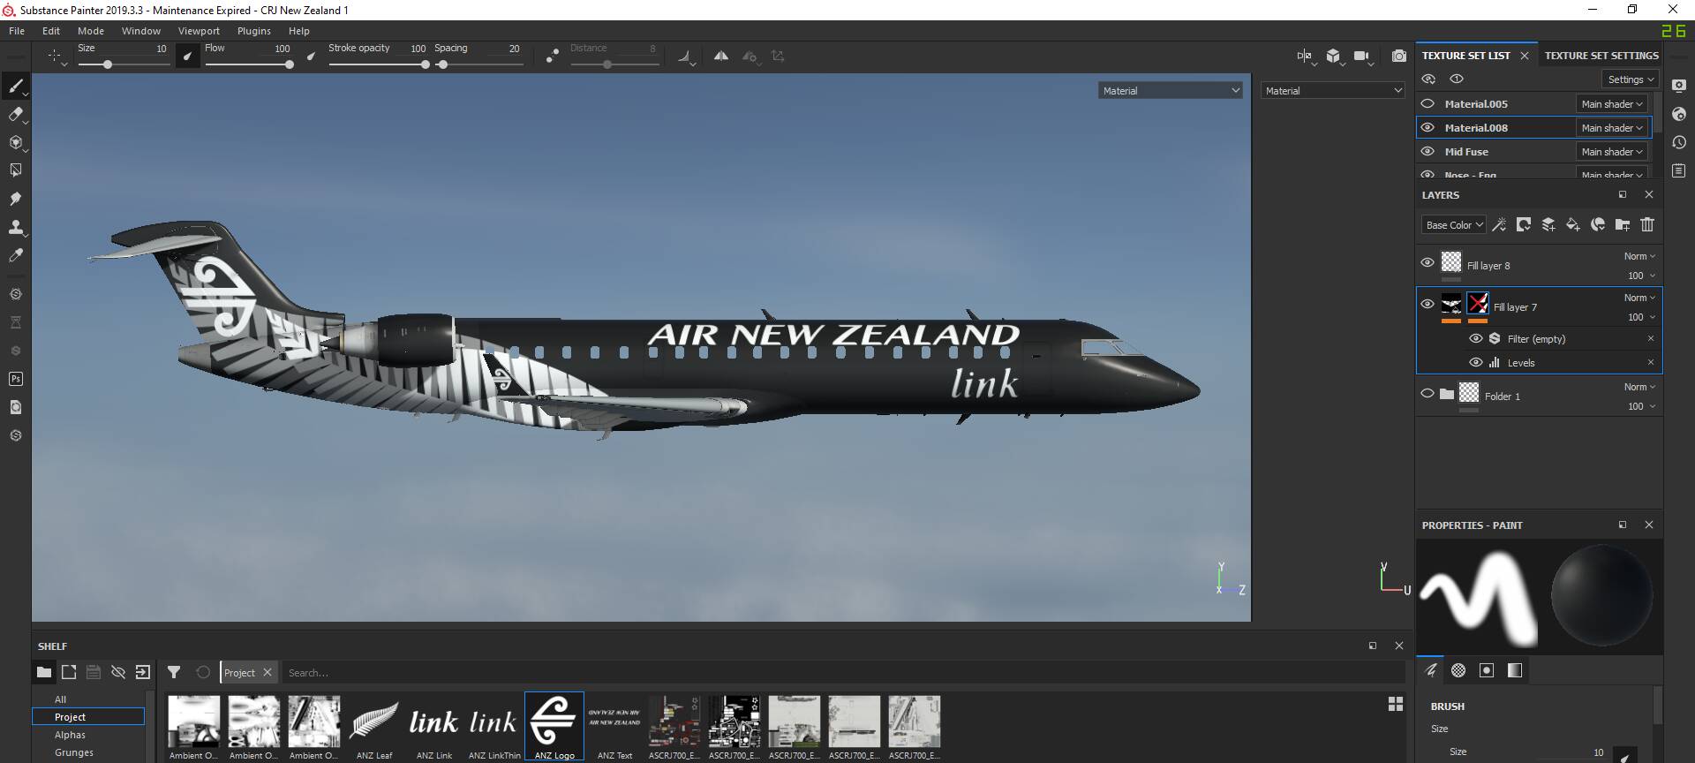Image resolution: width=1695 pixels, height=763 pixels.
Task: Select the Material picker eyedropper
Action: [15, 255]
